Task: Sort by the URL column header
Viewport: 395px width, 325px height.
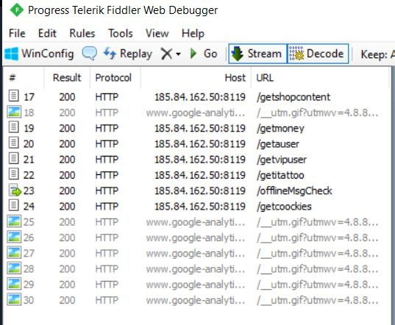Action: click(x=320, y=77)
